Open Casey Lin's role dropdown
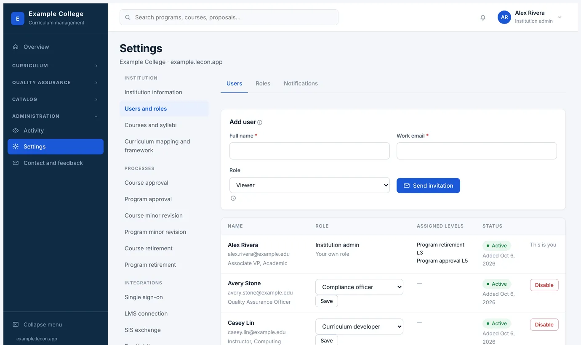The width and height of the screenshot is (581, 345). click(x=359, y=326)
